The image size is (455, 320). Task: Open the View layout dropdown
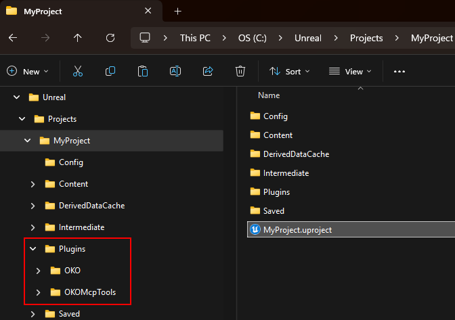350,71
